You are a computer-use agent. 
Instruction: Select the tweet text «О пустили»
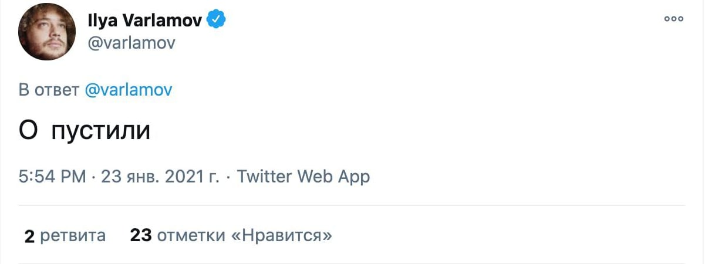point(85,131)
